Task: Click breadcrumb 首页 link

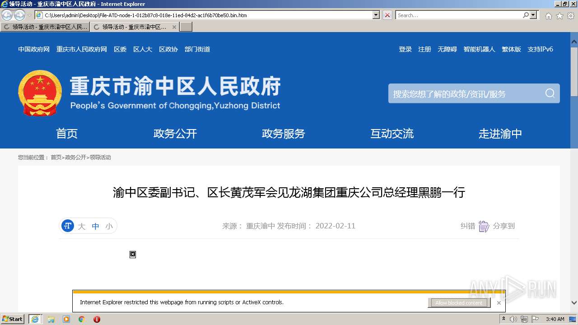Action: click(56, 158)
